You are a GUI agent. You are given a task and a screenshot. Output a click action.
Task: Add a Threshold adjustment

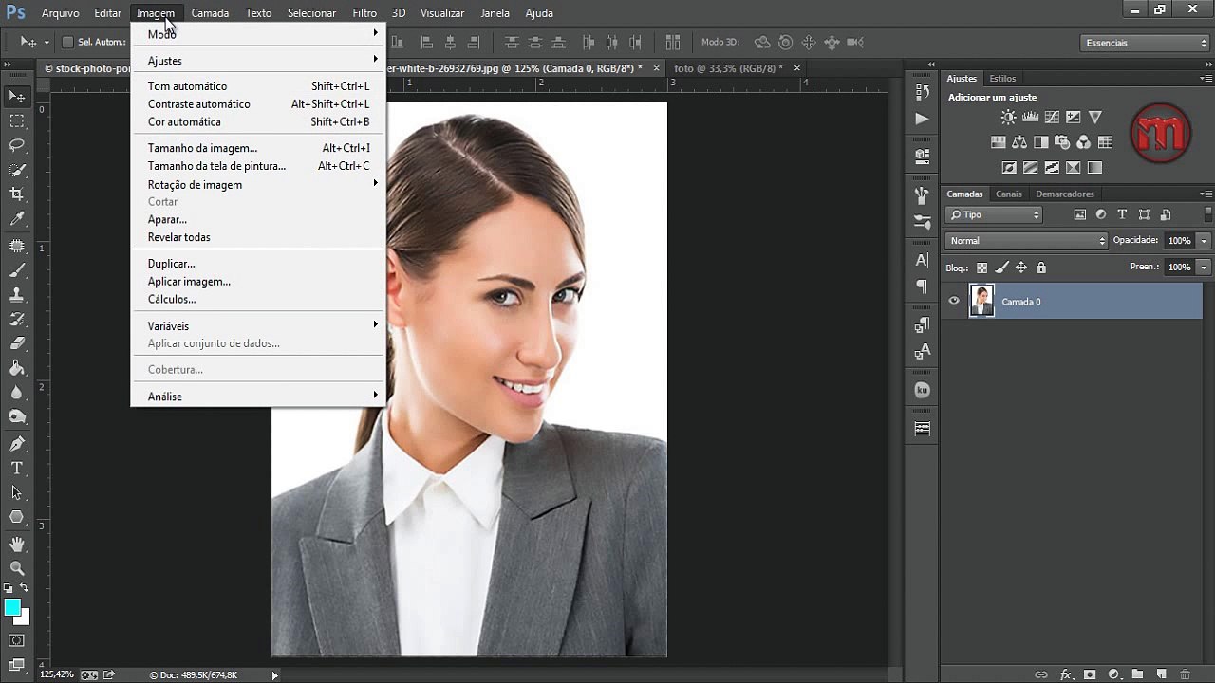tap(1052, 168)
